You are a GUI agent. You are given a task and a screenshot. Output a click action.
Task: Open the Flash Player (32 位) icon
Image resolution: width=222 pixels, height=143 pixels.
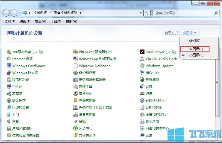pos(142,52)
